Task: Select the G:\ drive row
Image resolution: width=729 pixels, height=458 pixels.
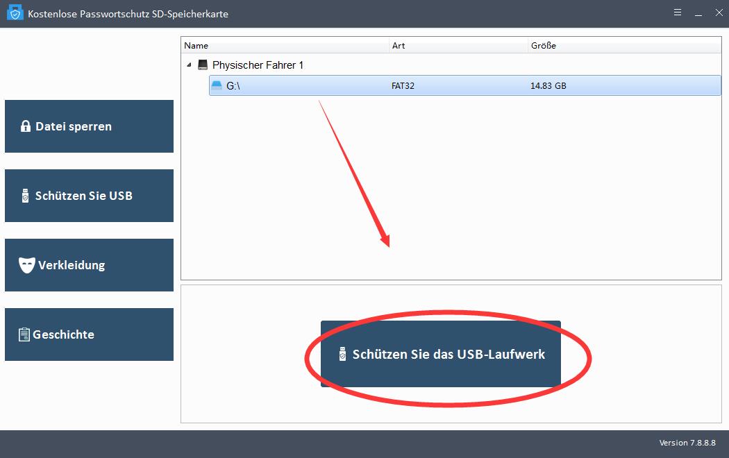Action: tap(464, 86)
